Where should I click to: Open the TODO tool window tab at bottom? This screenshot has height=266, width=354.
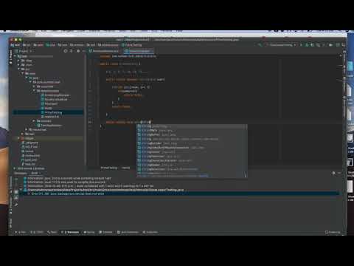tap(37, 232)
